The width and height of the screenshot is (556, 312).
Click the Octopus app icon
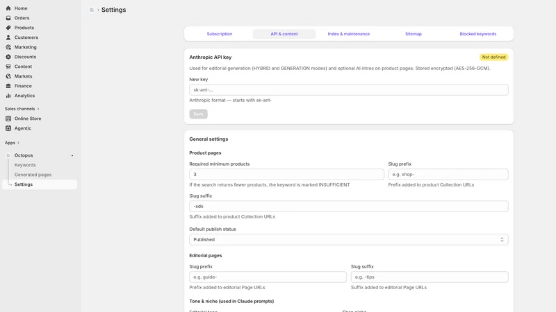coord(8,155)
